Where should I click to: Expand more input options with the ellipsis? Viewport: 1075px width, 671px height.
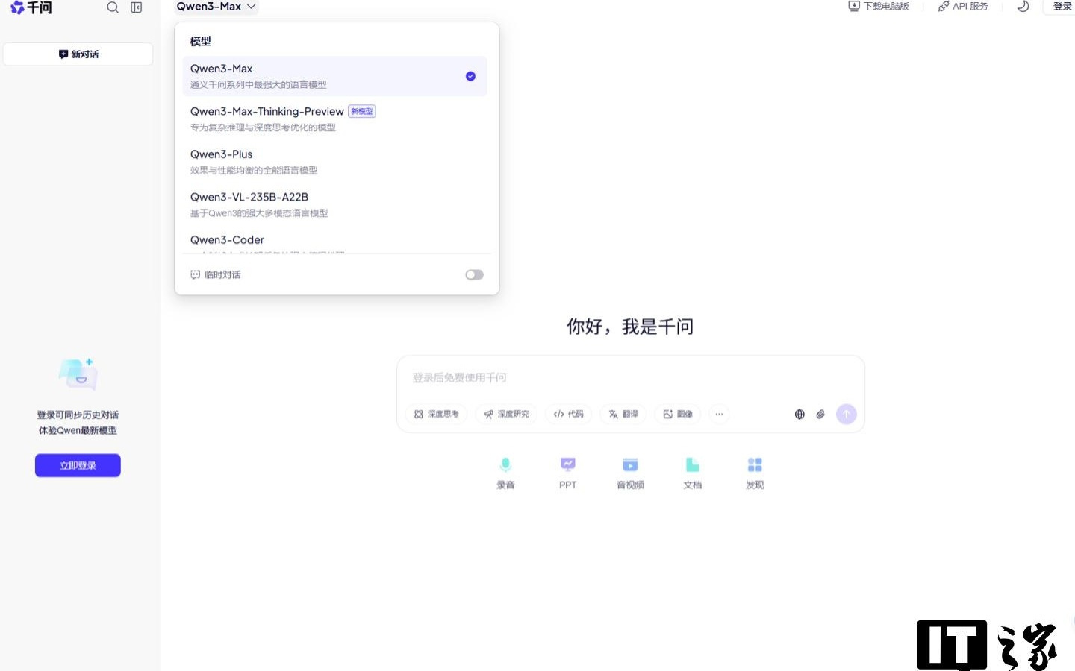[x=719, y=414]
